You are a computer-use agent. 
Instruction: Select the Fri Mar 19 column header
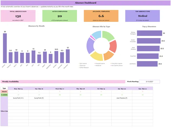(x=101, y=89)
